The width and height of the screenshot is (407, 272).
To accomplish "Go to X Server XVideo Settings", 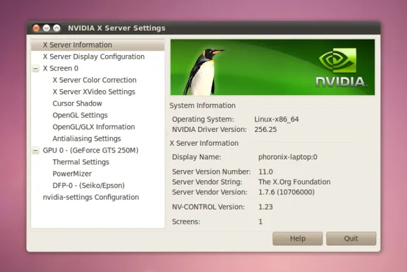I will 93,92.
